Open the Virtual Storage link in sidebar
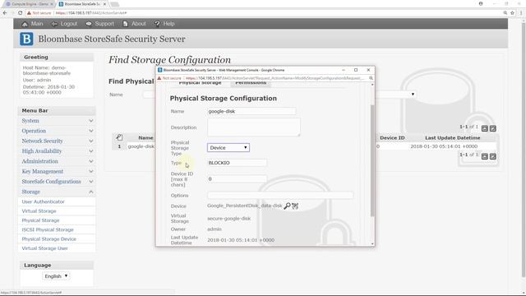526x296 pixels. pos(39,211)
